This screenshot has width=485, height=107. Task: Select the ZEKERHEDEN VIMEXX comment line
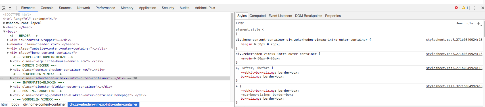[37, 74]
